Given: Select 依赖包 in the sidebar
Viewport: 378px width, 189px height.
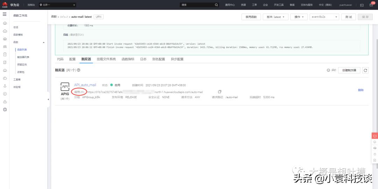Looking at the screenshot, I should (x=21, y=72).
